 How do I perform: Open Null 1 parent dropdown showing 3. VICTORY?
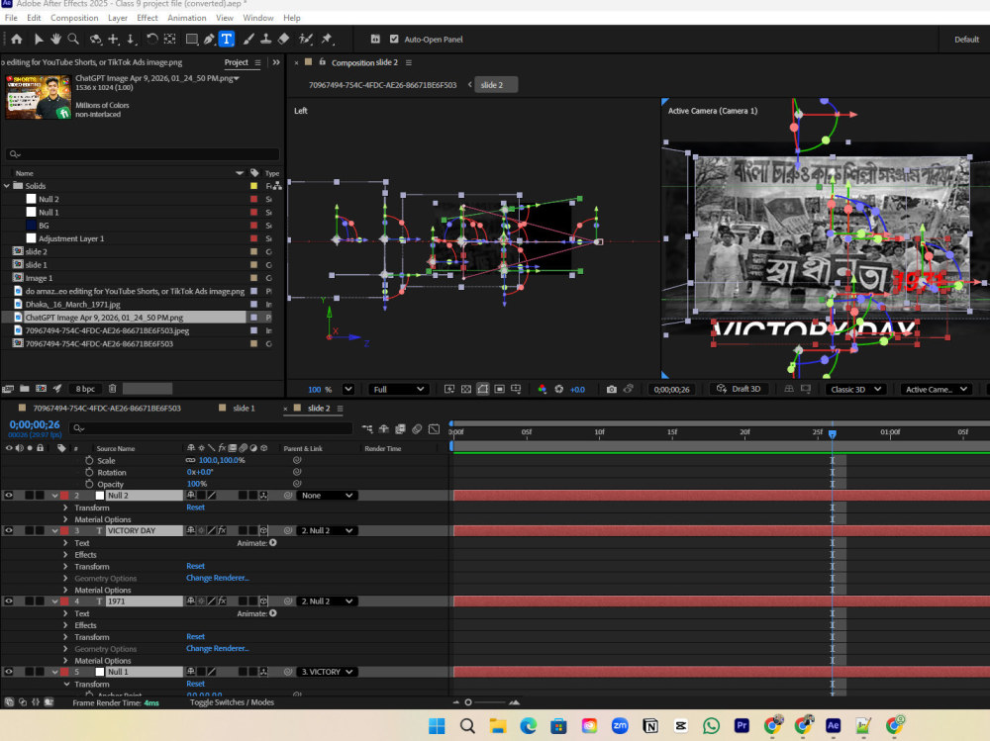pos(327,672)
